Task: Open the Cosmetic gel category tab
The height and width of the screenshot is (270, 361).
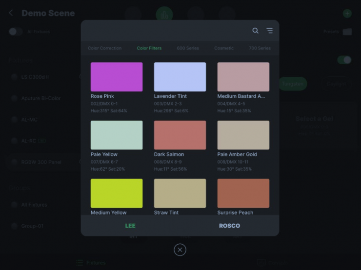Action: pos(224,48)
